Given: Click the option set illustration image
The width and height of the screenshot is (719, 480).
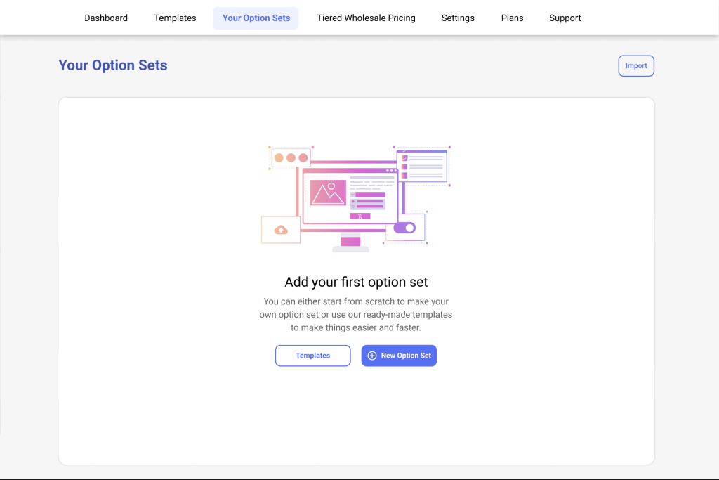Looking at the screenshot, I should click(x=356, y=199).
